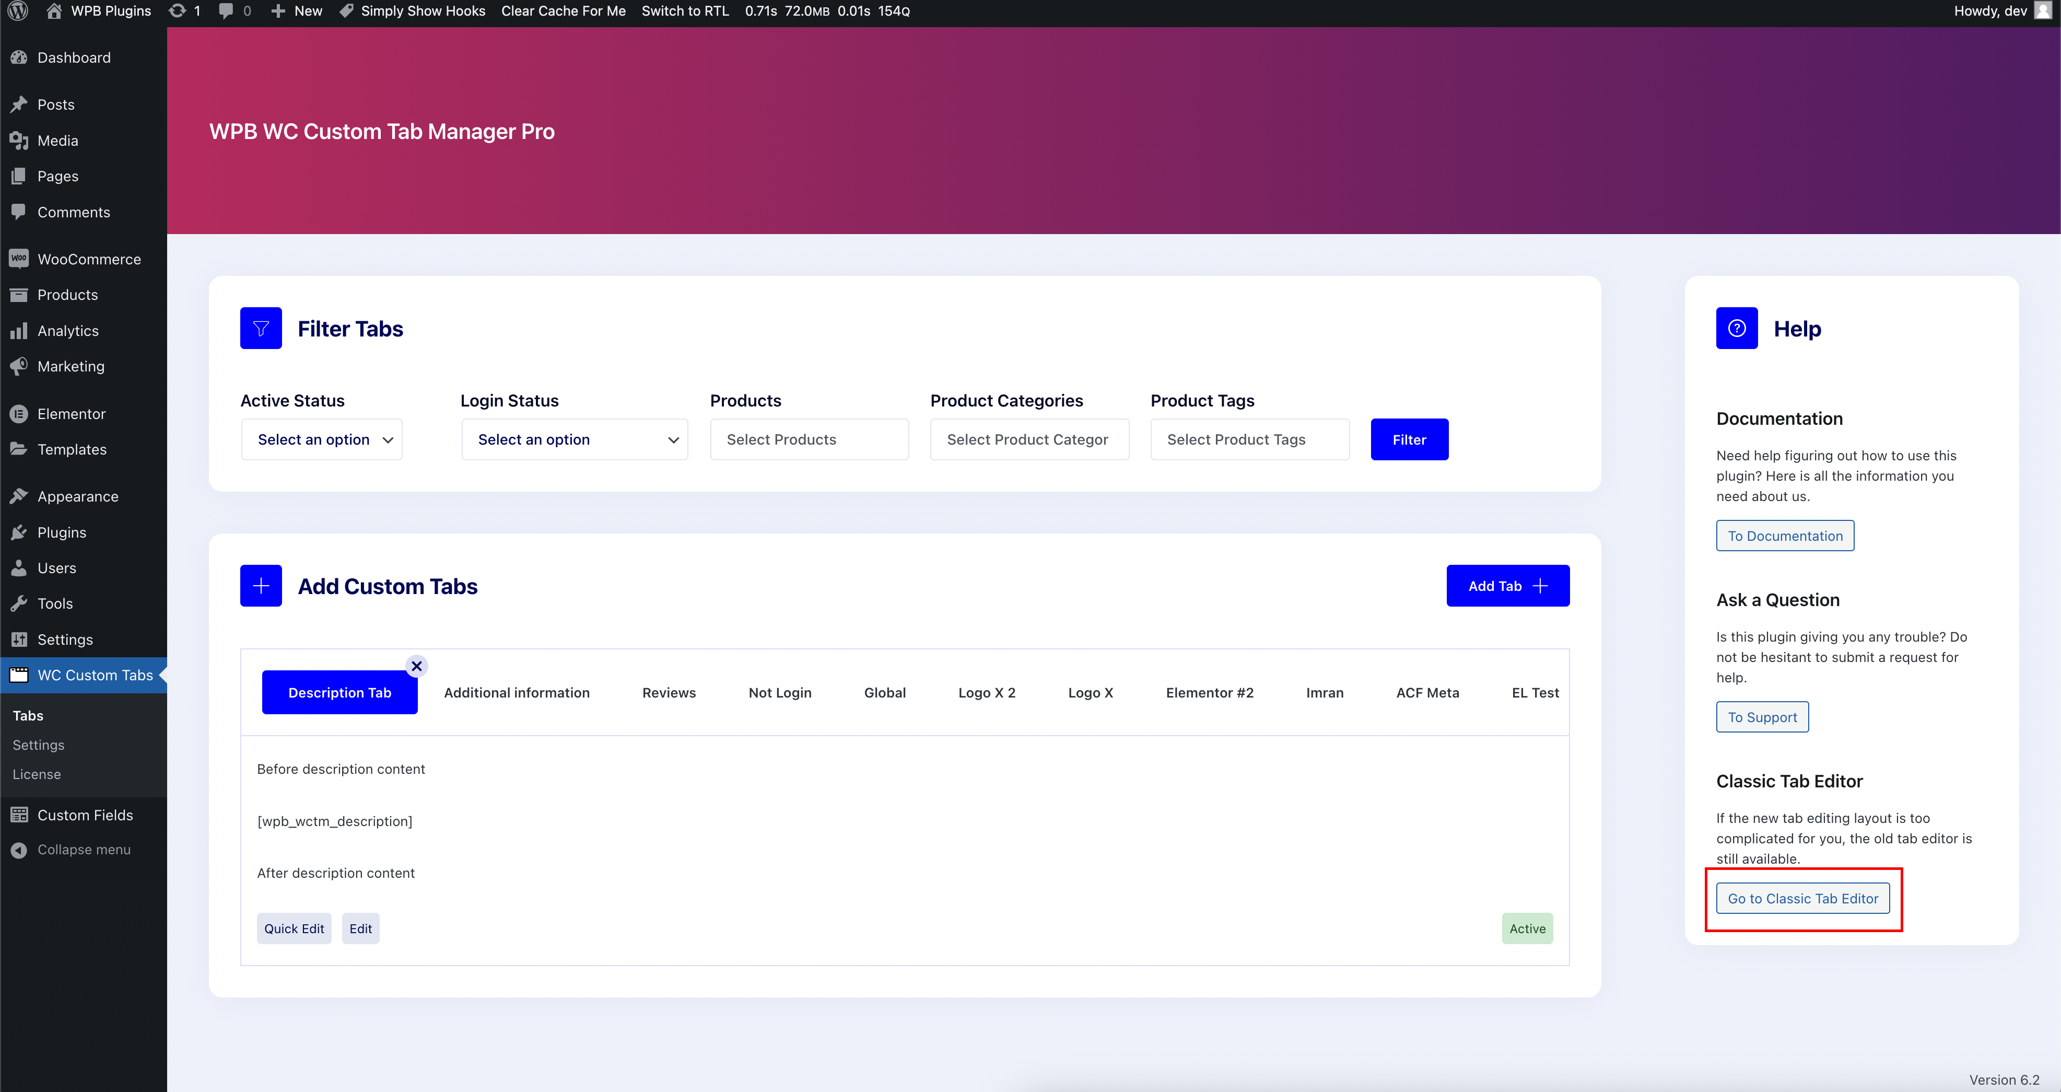2061x1092 pixels.
Task: Open the comments bubble icon in admin bar
Action: point(227,11)
